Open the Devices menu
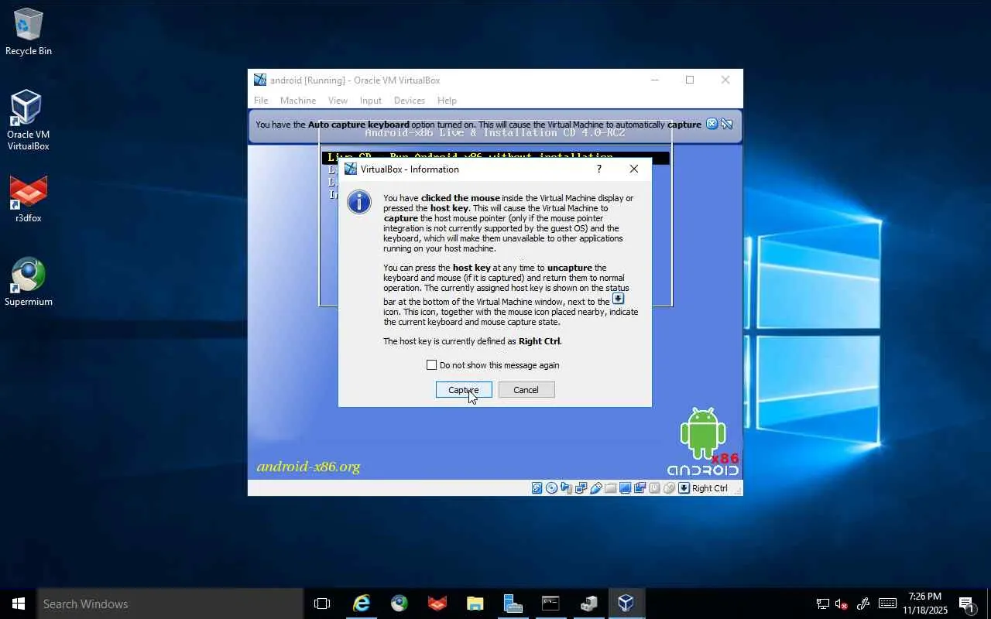Image resolution: width=991 pixels, height=619 pixels. coord(410,101)
